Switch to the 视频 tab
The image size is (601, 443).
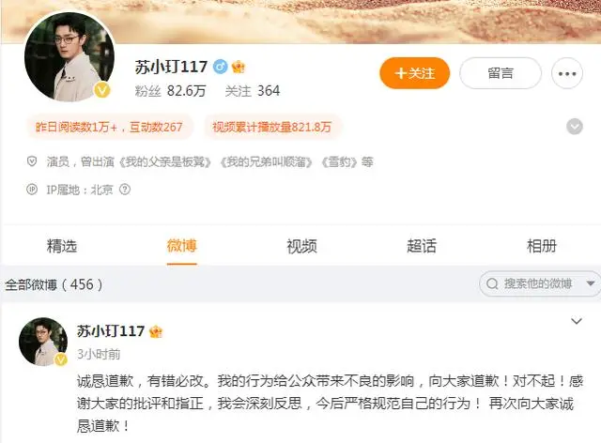(x=302, y=246)
